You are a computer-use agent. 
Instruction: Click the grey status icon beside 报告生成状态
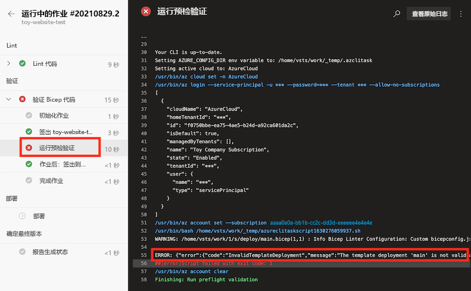click(x=22, y=252)
